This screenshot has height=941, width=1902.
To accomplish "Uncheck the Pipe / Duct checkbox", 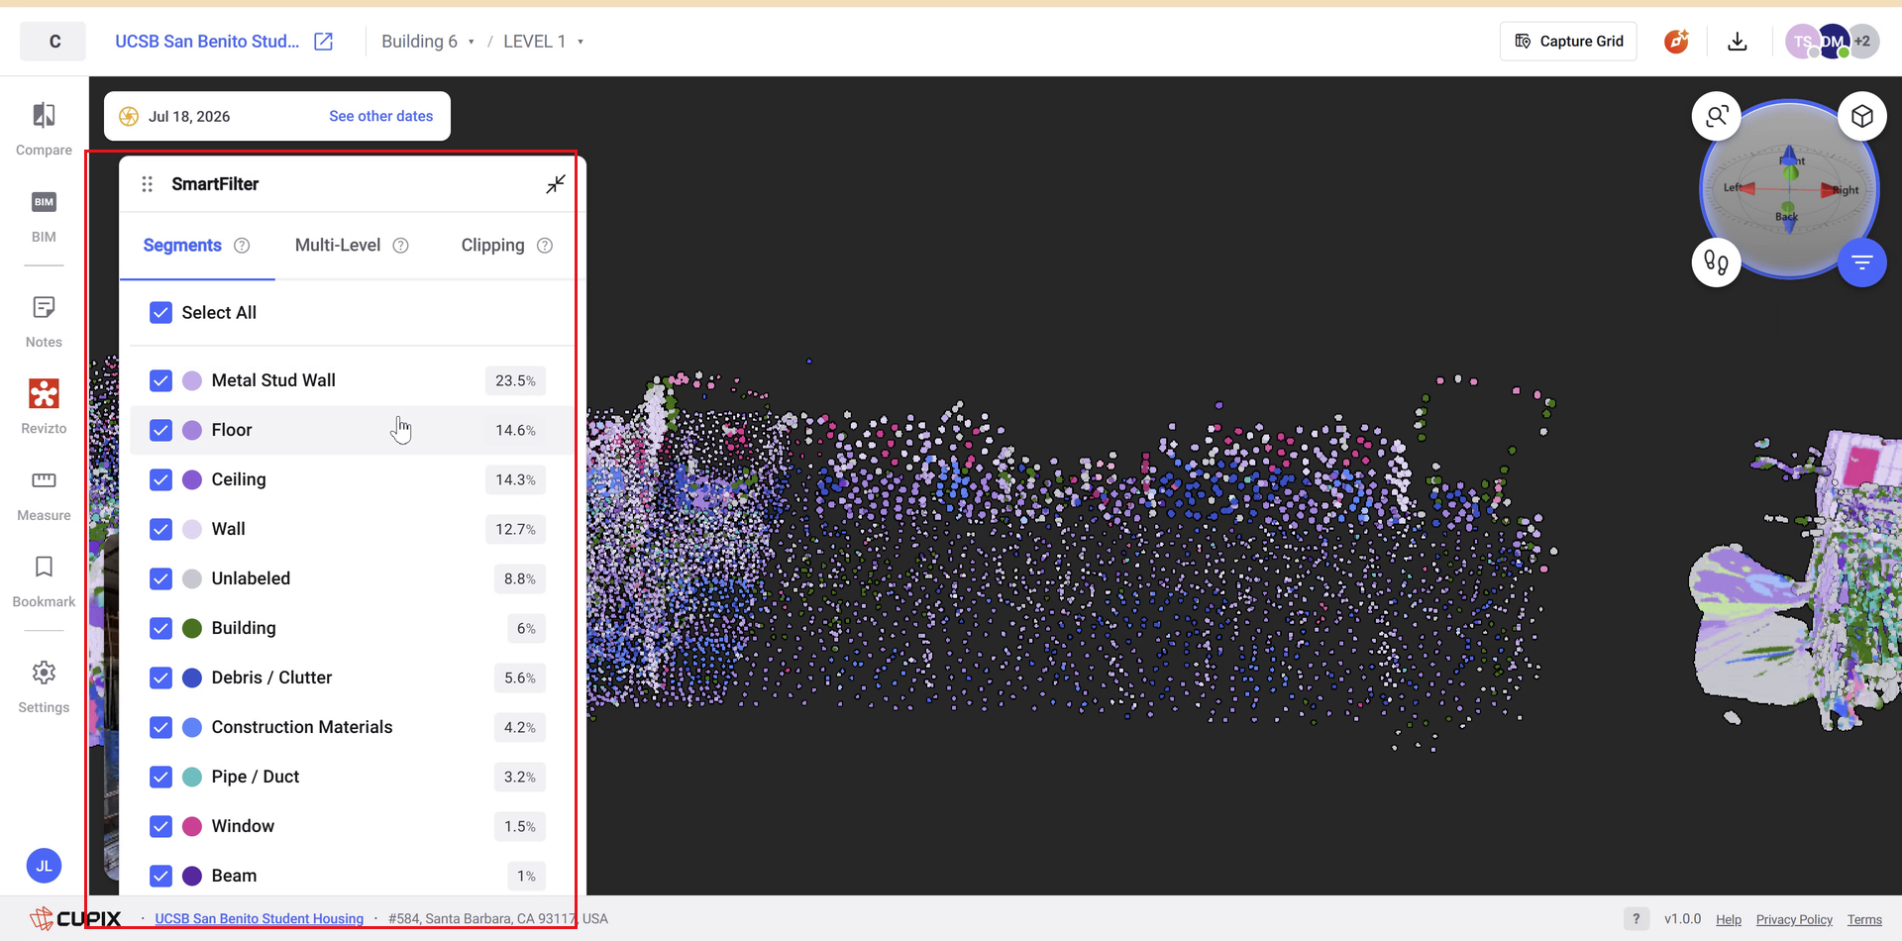I will point(160,777).
